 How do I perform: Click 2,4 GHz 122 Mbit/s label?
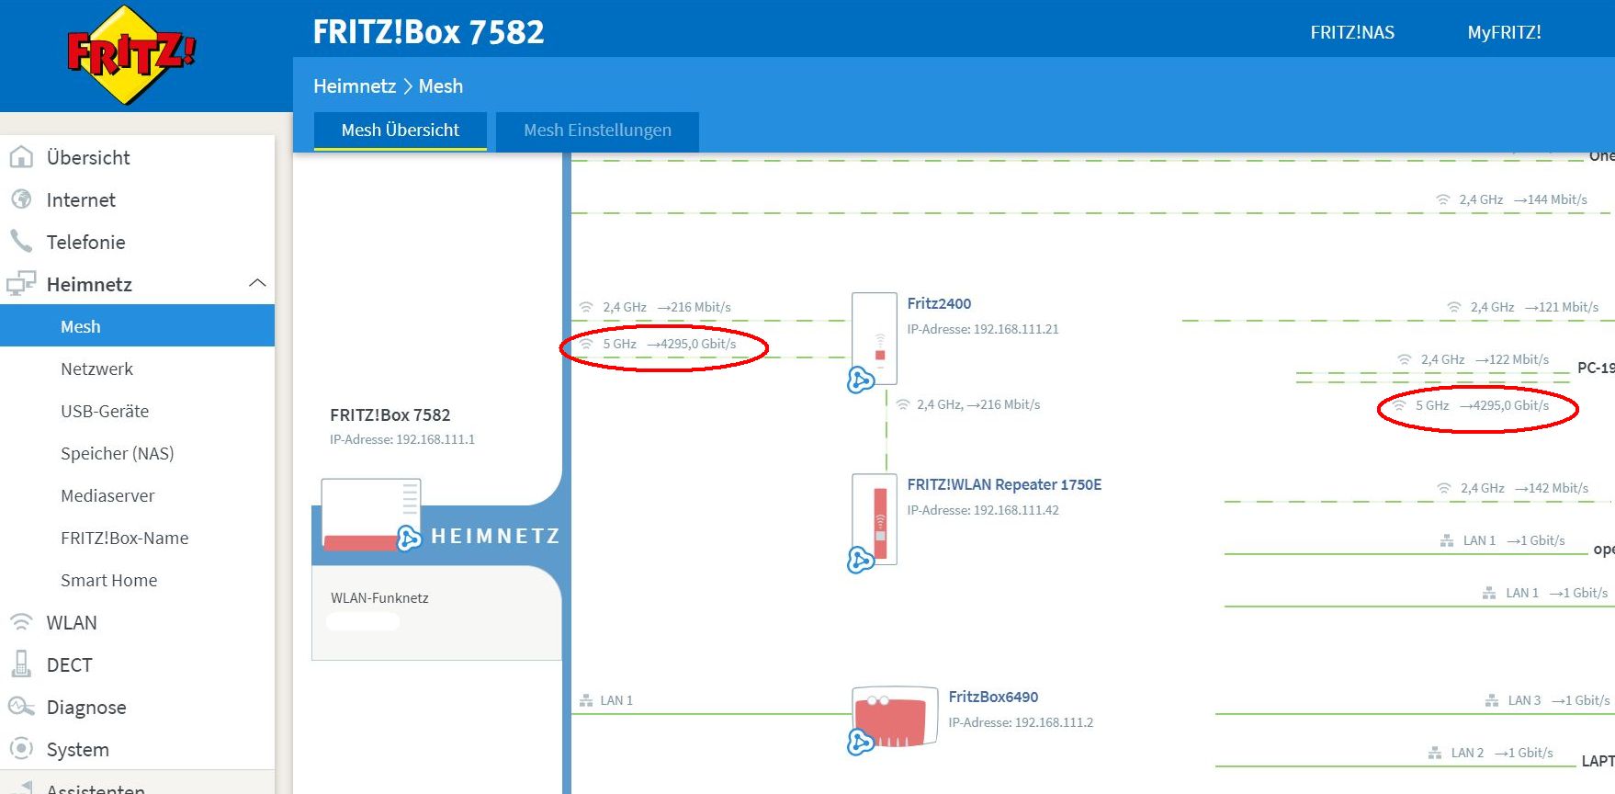1485,359
